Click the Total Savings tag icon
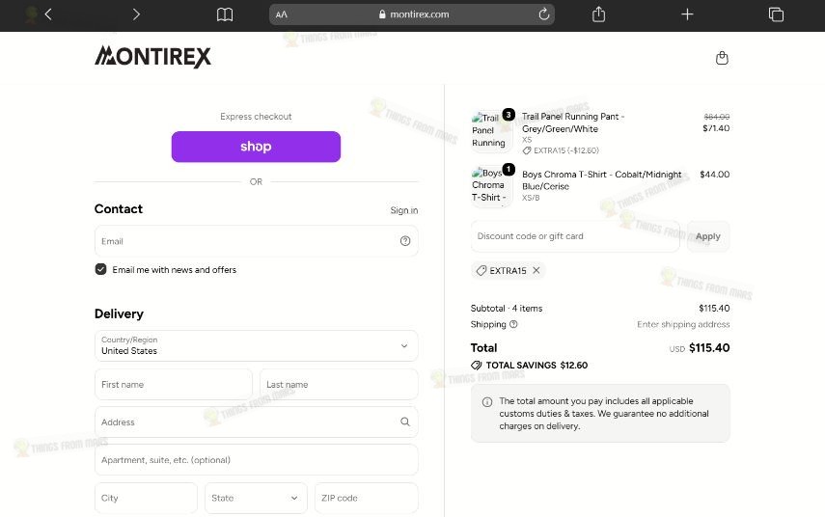 coord(476,365)
